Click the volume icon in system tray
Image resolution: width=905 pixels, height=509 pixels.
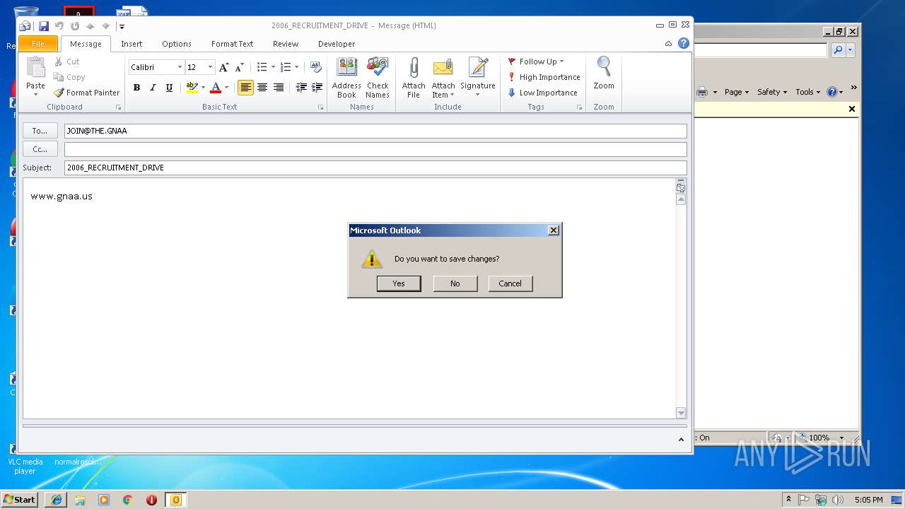838,500
